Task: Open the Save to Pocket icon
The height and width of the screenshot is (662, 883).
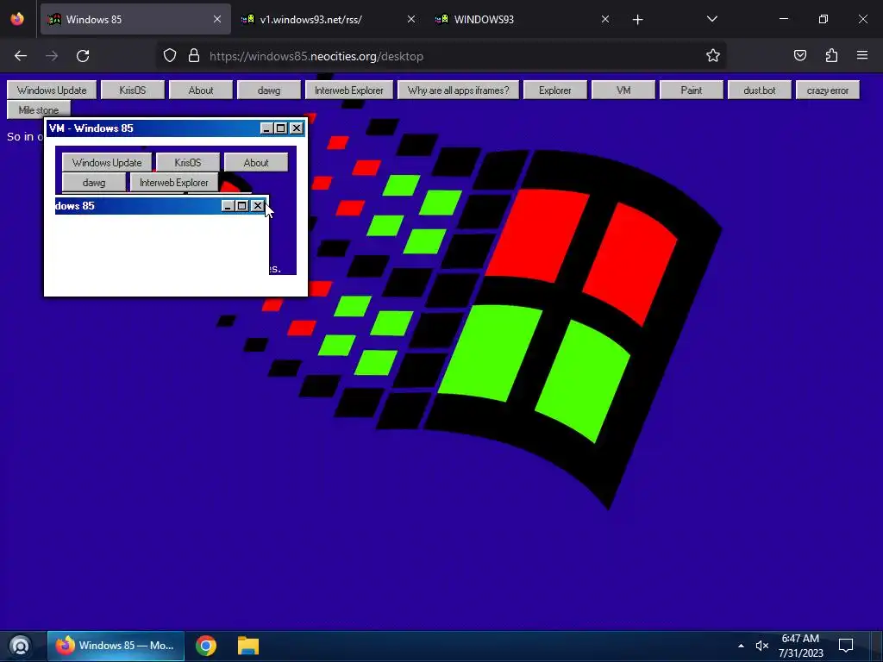Action: point(799,55)
